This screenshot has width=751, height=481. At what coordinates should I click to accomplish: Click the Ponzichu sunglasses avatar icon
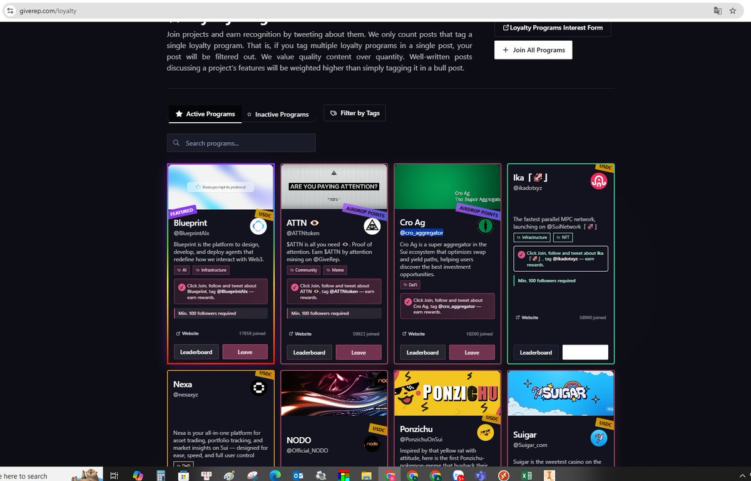coord(486,433)
